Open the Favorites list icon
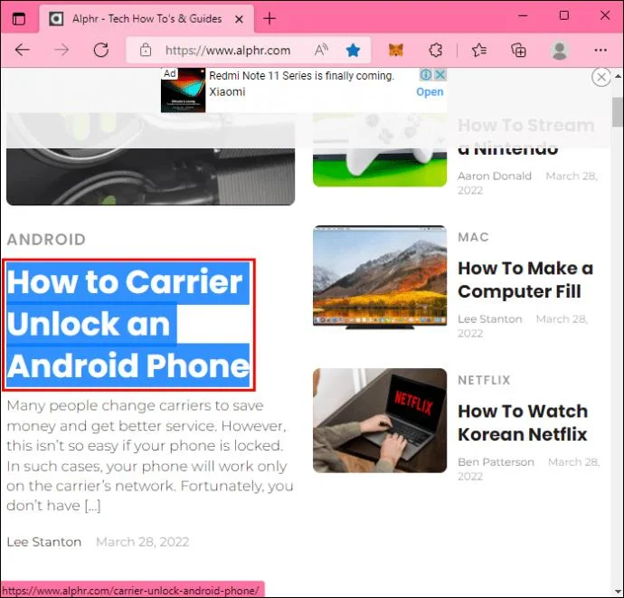 [x=479, y=50]
